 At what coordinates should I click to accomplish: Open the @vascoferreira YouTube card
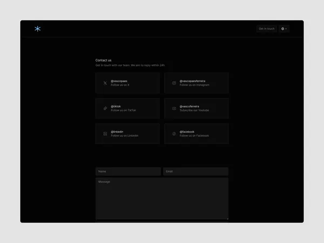pos(197,109)
